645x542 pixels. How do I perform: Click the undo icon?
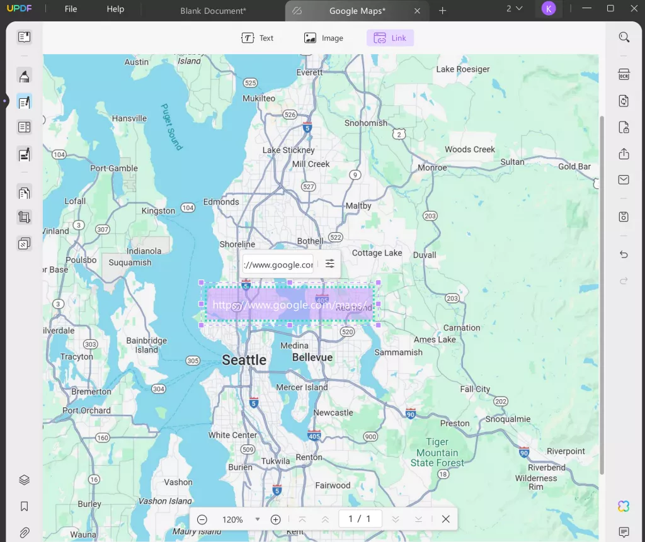(x=624, y=254)
